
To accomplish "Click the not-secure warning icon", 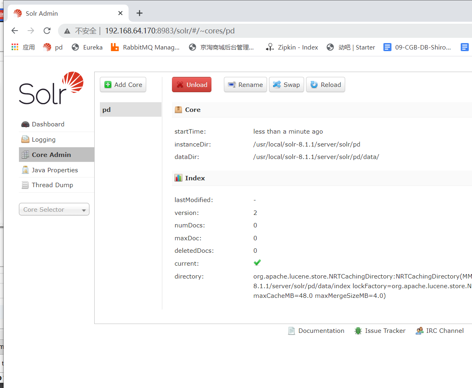I will point(67,31).
